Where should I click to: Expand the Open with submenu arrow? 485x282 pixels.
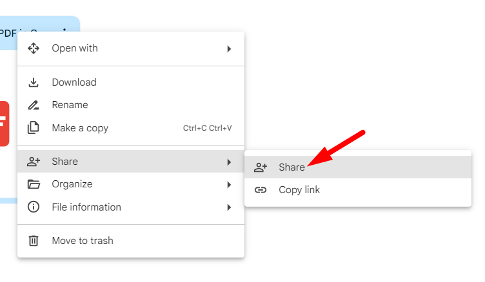tap(229, 49)
